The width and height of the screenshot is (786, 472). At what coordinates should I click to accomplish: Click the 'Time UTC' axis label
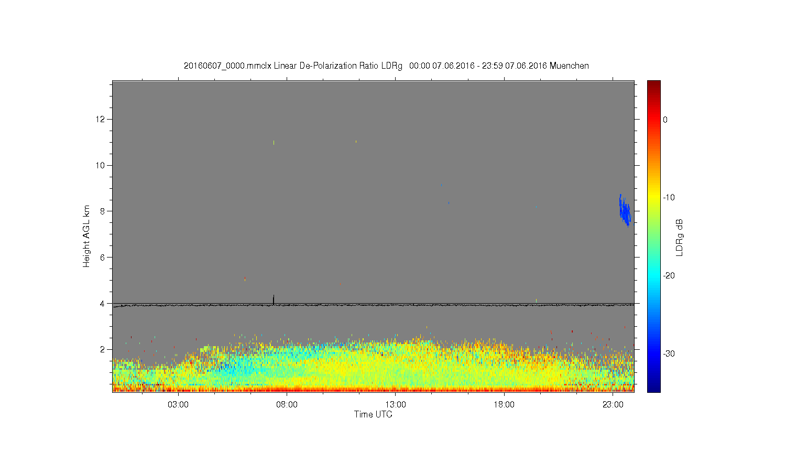coord(373,414)
